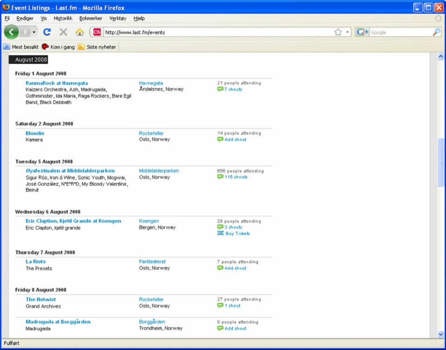Go back with the green back arrow

(11, 32)
